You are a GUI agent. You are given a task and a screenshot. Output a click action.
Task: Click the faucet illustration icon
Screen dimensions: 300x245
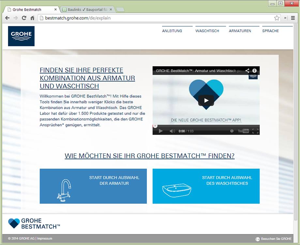point(64,190)
